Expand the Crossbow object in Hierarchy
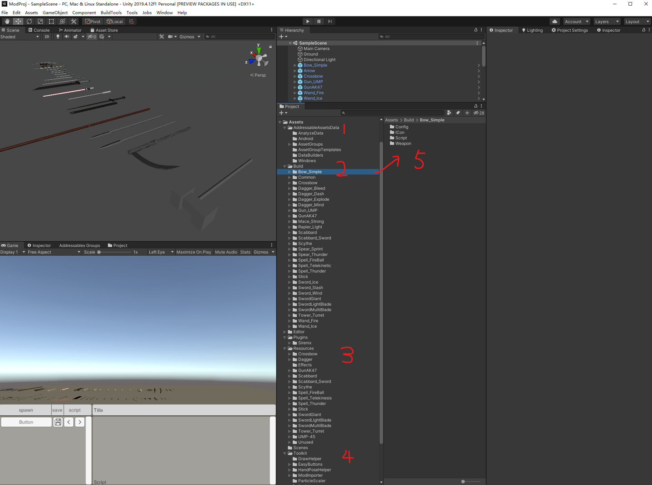 [x=295, y=76]
